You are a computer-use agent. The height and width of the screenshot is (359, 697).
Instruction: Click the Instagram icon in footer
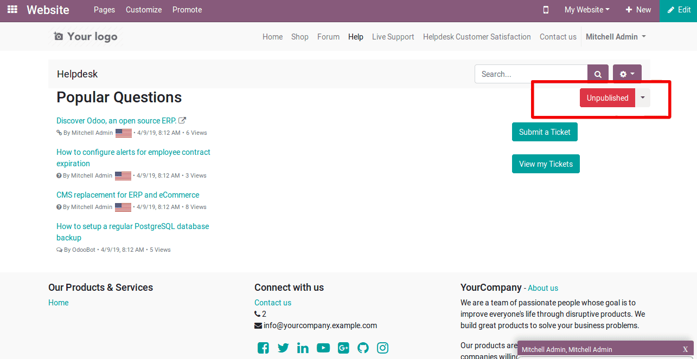pos(383,348)
